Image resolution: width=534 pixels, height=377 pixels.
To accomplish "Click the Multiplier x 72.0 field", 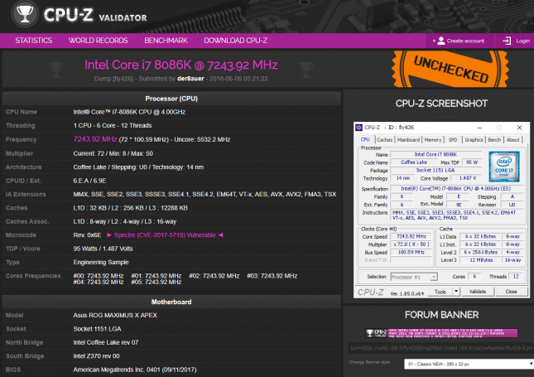I will click(411, 244).
